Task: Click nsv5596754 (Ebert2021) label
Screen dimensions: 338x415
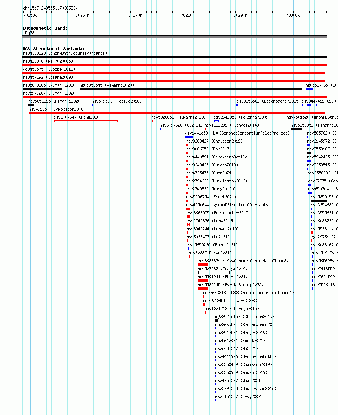Action: [x=211, y=196]
